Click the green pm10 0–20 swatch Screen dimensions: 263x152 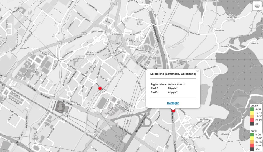click(252, 134)
